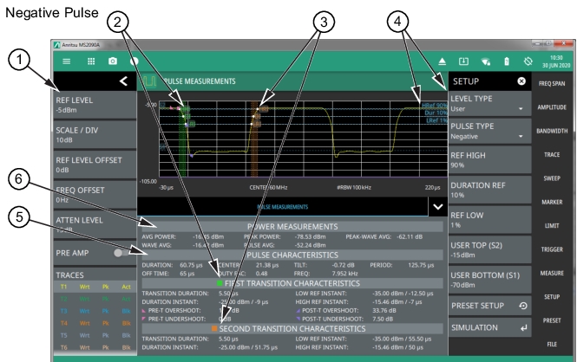Open the FREQ SPAN menu
The image size is (577, 362).
pos(552,84)
